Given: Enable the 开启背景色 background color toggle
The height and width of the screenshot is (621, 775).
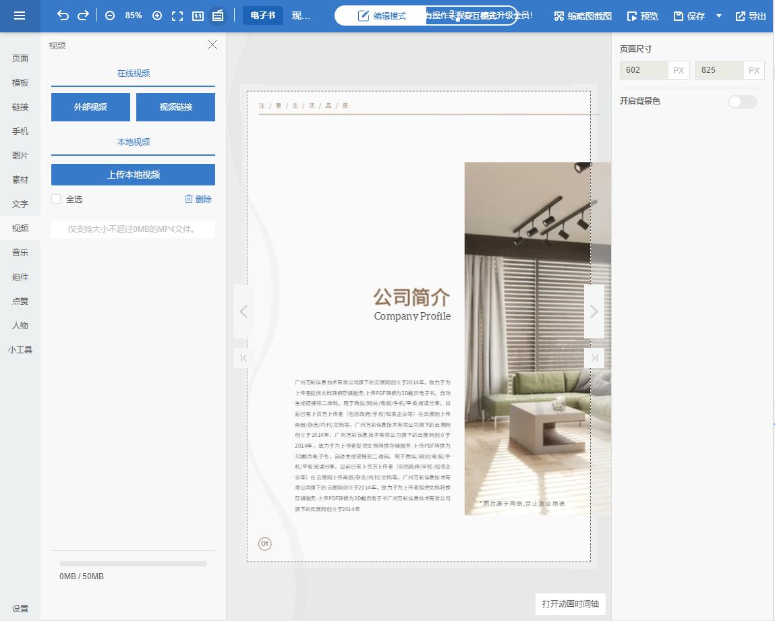Looking at the screenshot, I should click(x=742, y=101).
